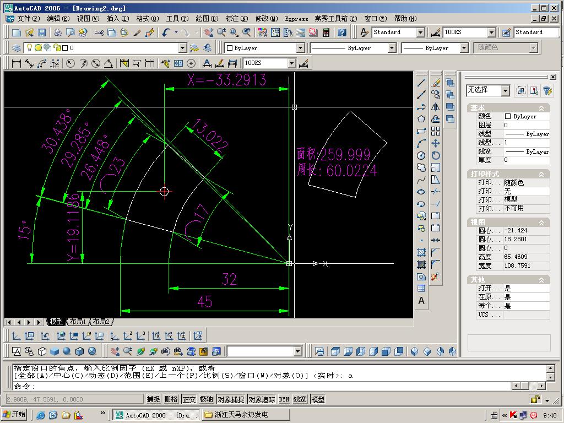Image resolution: width=564 pixels, height=423 pixels.
Task: Open the 编辑(E) menu
Action: click(58, 19)
